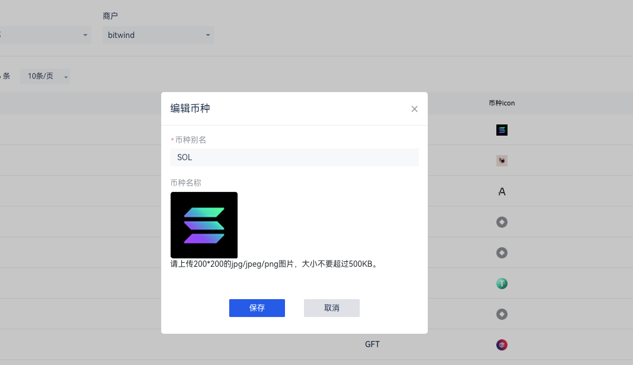This screenshot has width=633, height=365.
Task: Click the pink-background coin icon in the table
Action: 502,161
